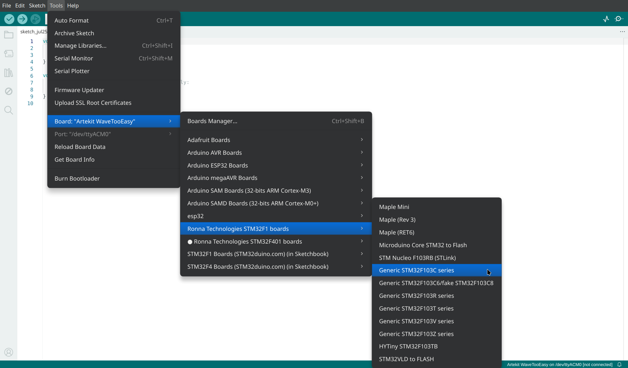Open the File menu
The width and height of the screenshot is (628, 368).
coord(7,6)
